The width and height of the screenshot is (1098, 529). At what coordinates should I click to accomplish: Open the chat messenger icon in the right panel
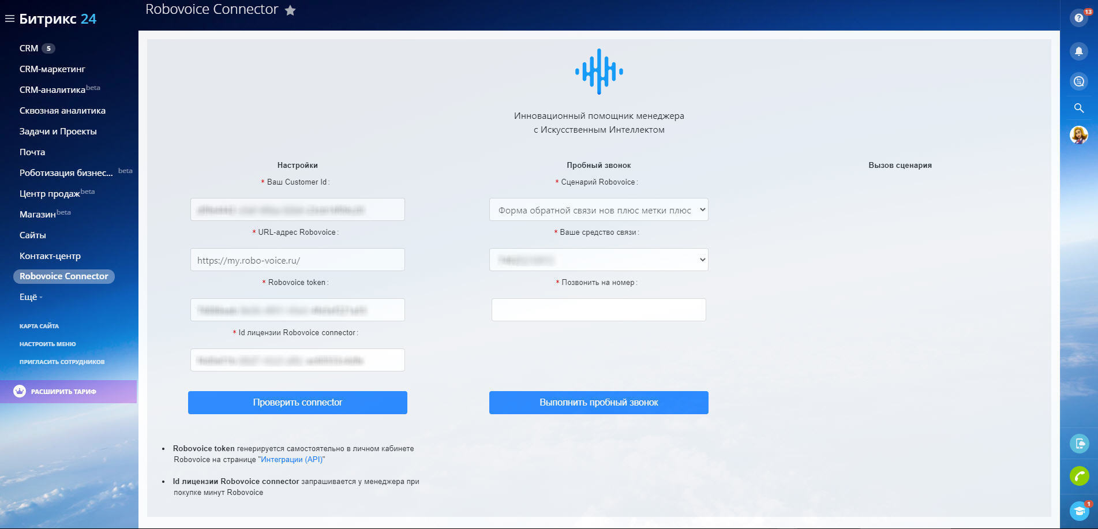pyautogui.click(x=1078, y=81)
